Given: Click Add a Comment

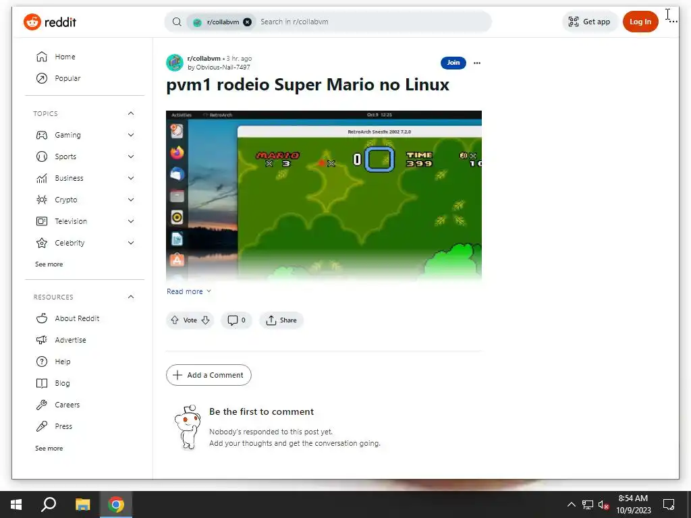Looking at the screenshot, I should (x=209, y=375).
